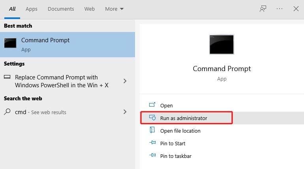Screen dimensions: 304x169
Task: Click the small Command Prompt icon in results
Action: (10, 43)
